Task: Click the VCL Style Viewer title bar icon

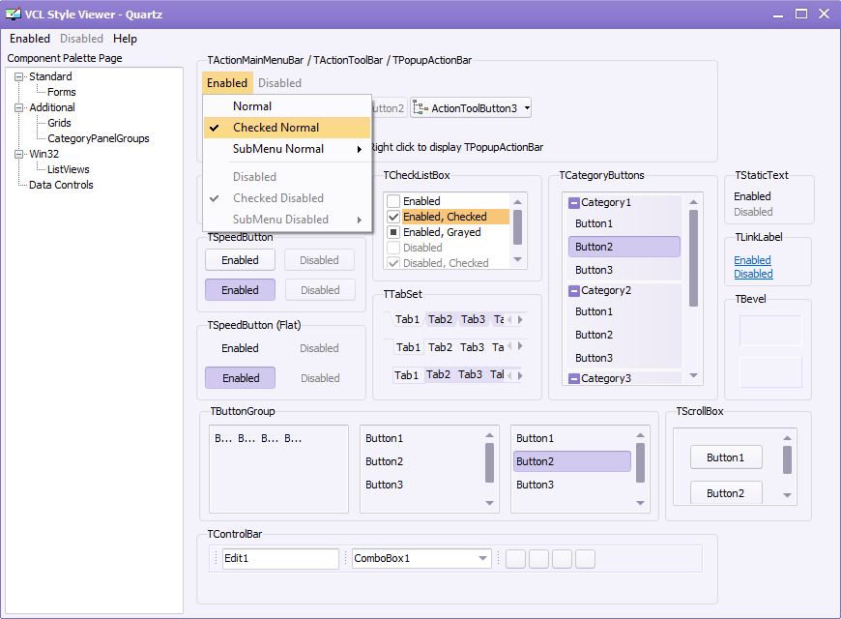Action: coord(13,14)
